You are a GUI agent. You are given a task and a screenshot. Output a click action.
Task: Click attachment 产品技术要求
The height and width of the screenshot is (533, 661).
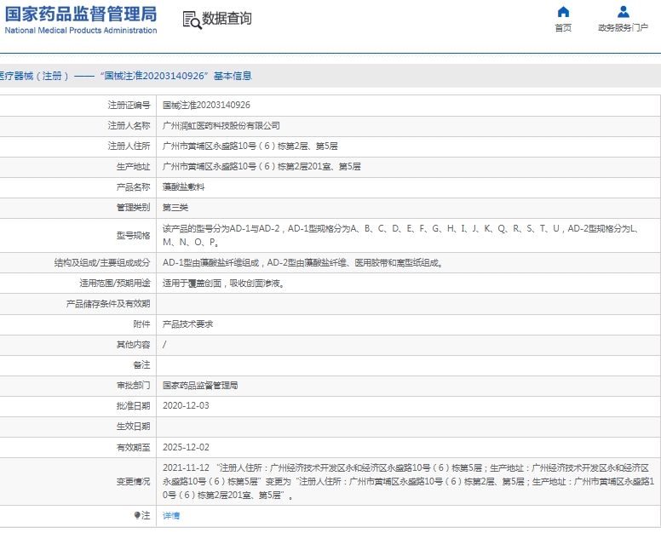point(187,324)
